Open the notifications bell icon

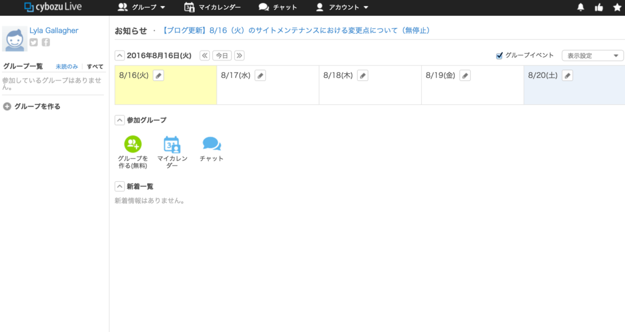pyautogui.click(x=581, y=7)
